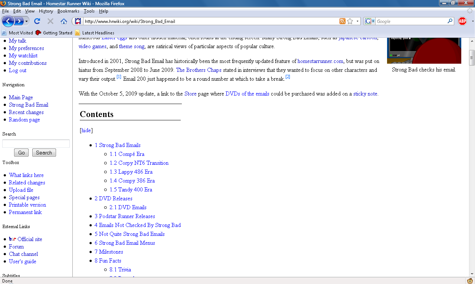This screenshot has width=475, height=284.
Task: Open a Random page from Navigation
Action: pos(24,120)
